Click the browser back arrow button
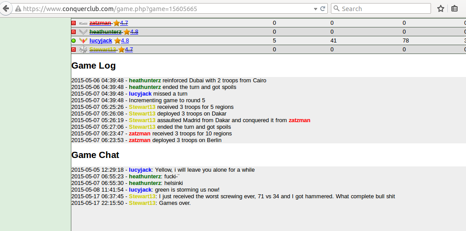Image resolution: width=466 pixels, height=231 pixels. coord(6,8)
